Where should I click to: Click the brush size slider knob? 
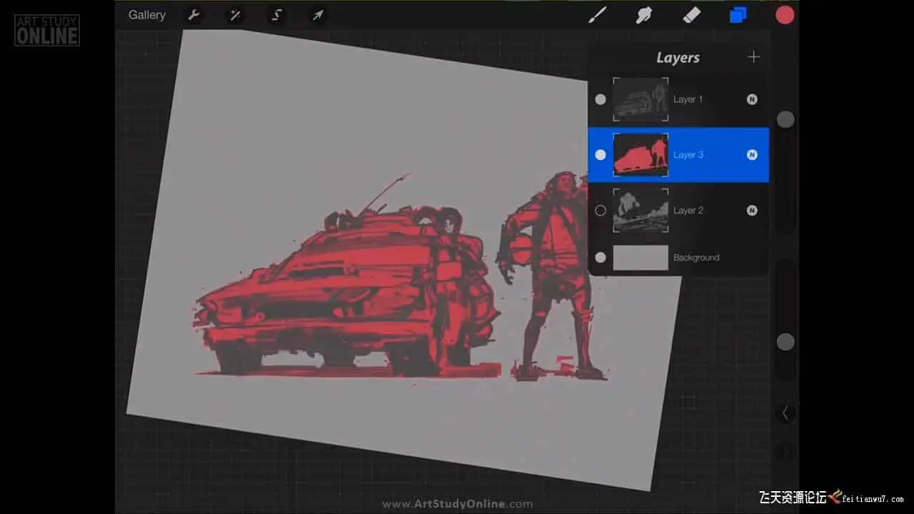[785, 119]
